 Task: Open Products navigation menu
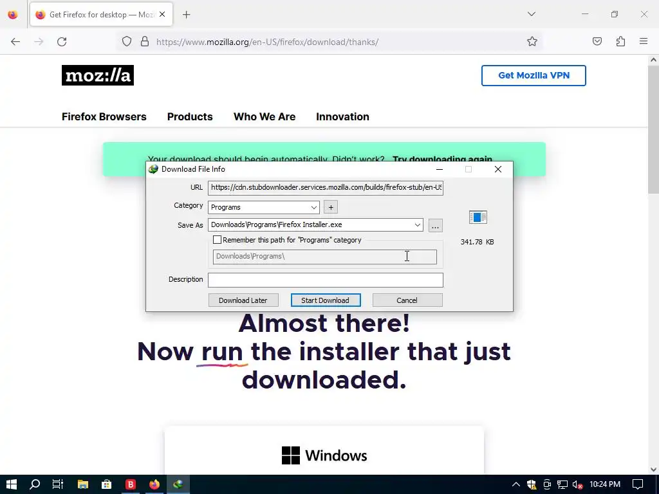pos(190,117)
